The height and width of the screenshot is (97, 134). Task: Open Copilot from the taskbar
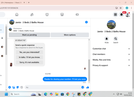51,94
